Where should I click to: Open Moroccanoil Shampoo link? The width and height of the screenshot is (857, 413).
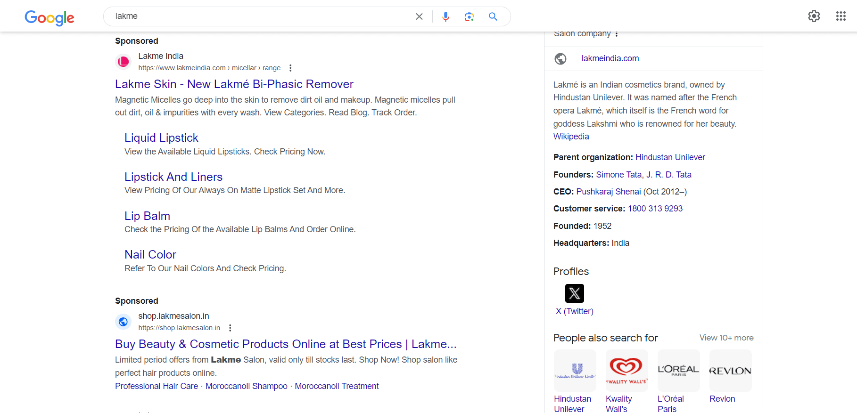tap(247, 386)
